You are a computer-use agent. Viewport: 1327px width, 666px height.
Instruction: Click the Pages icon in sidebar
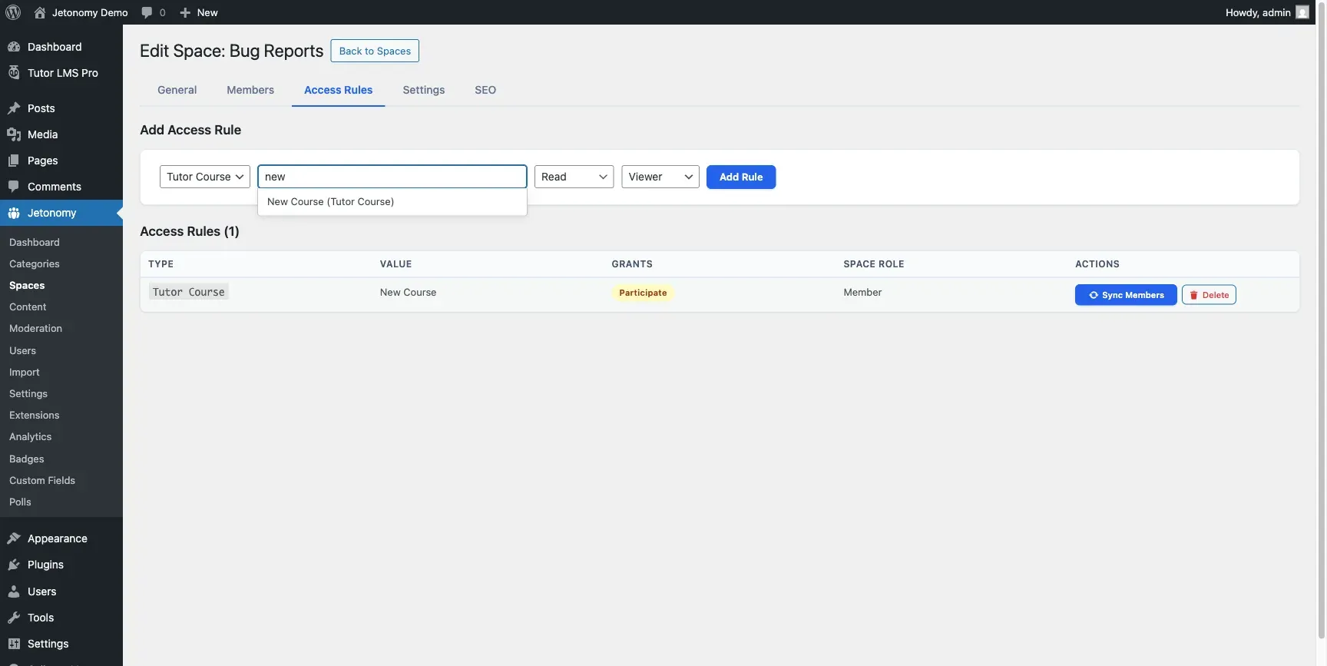[x=14, y=161]
